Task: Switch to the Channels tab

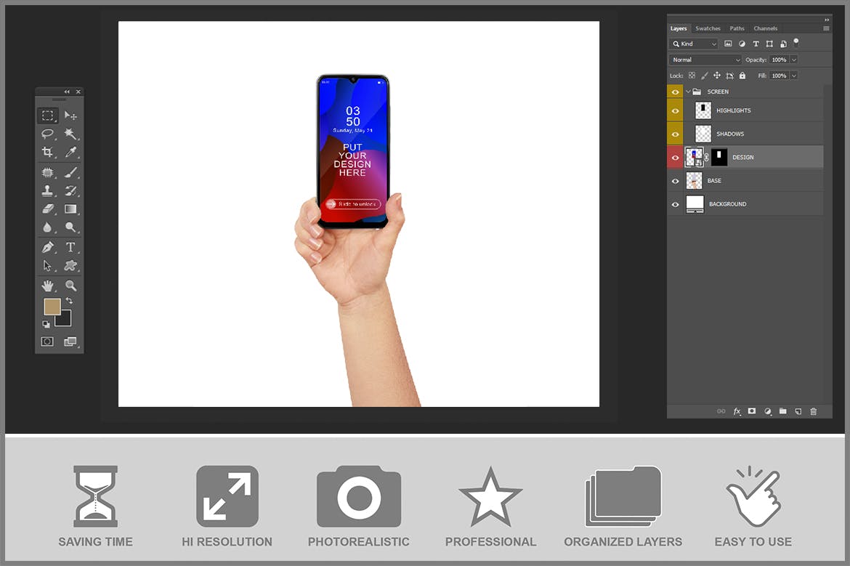Action: point(766,28)
